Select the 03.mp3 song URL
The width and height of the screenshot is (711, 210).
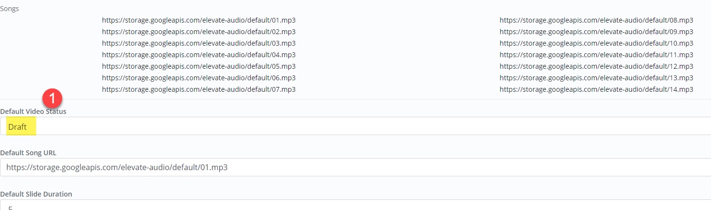pyautogui.click(x=199, y=43)
